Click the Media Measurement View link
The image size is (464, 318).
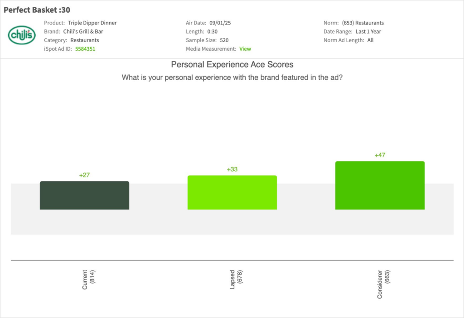[x=245, y=49]
